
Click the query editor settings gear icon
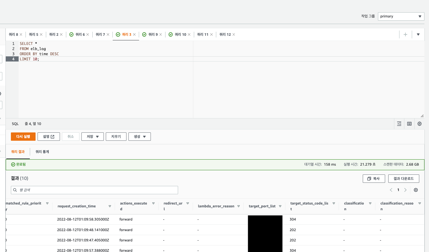pos(419,124)
